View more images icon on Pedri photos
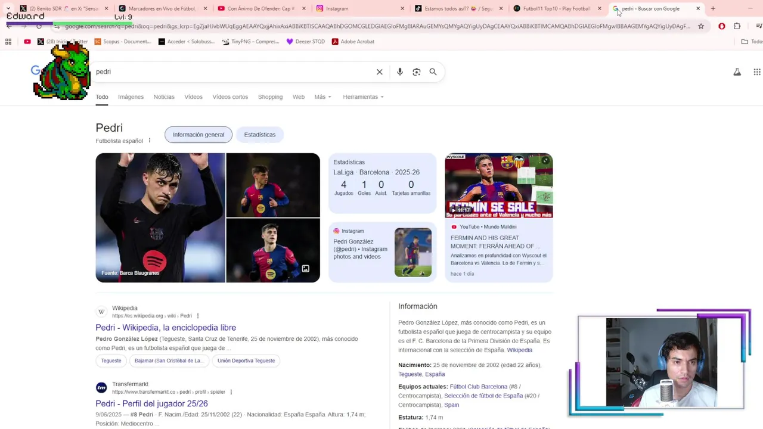This screenshot has width=763, height=429. coord(305,269)
